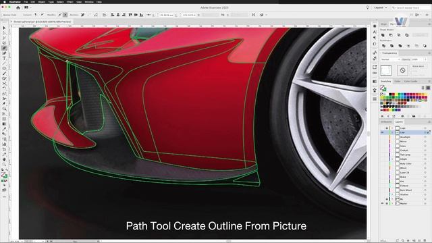Click the Make Mask button
The height and width of the screenshot is (243, 432).
pos(418,66)
